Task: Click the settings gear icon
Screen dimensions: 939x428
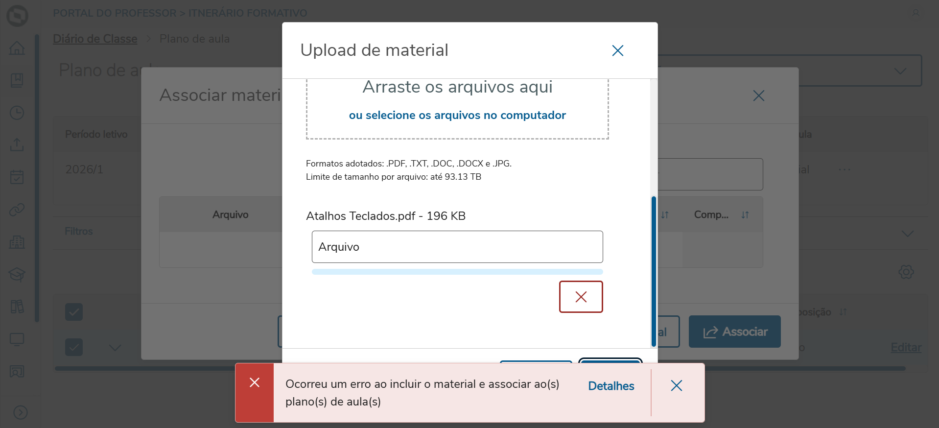Action: (906, 272)
